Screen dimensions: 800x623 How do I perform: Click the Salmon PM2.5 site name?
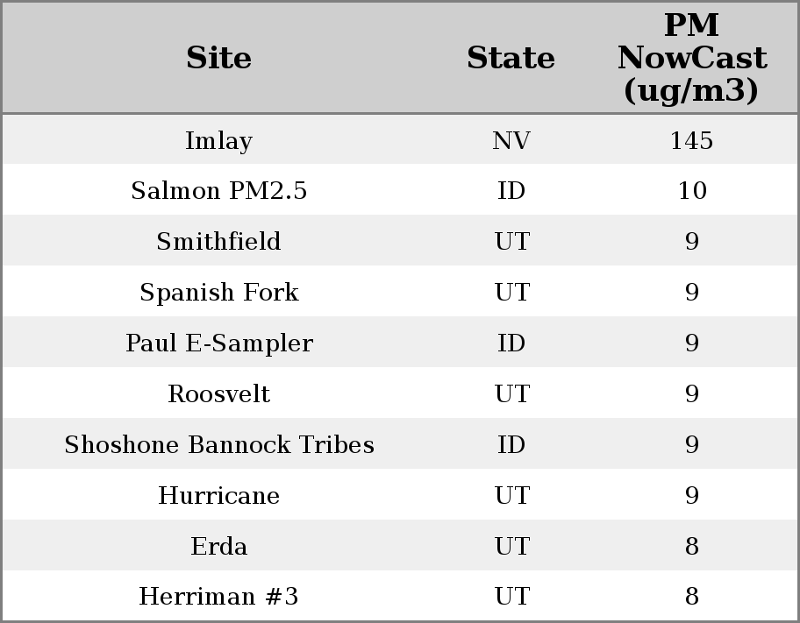(219, 191)
